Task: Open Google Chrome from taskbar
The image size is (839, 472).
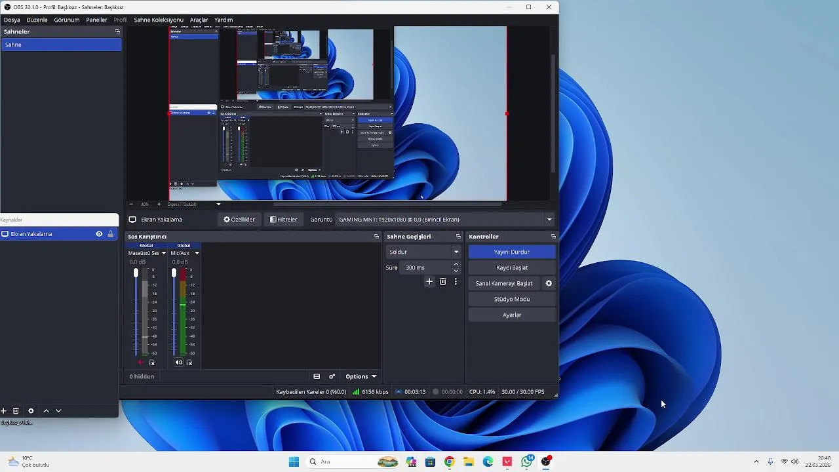Action: [x=449, y=462]
